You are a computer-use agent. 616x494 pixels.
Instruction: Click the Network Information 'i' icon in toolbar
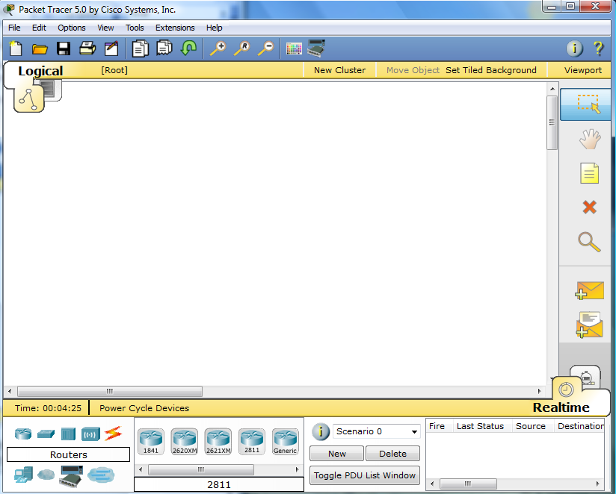click(574, 49)
